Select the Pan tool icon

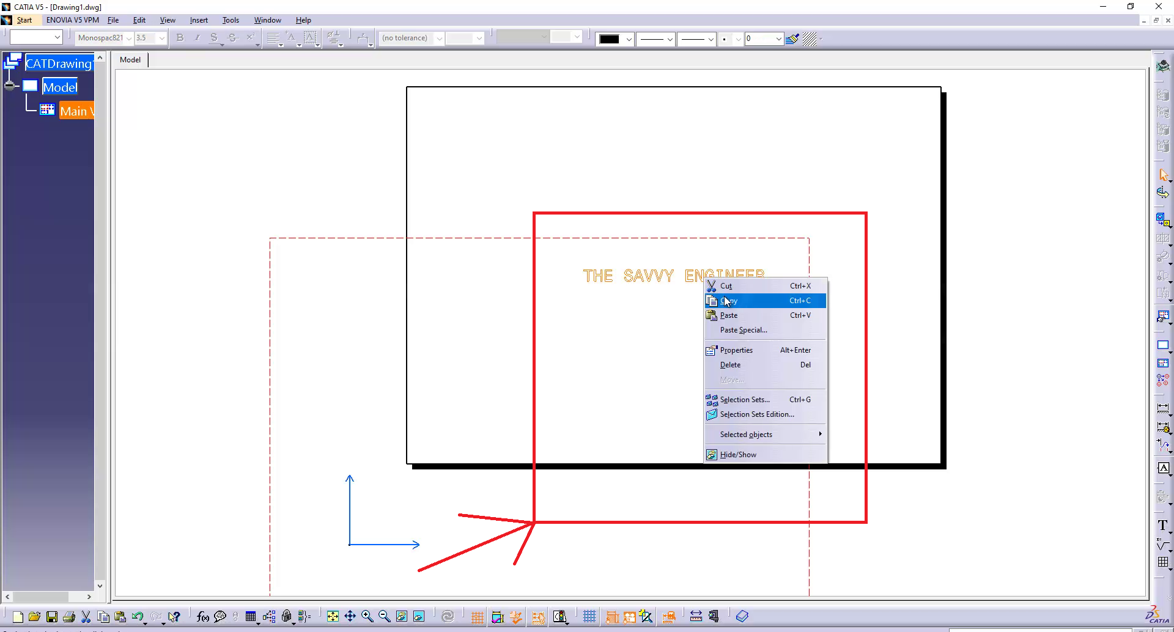(x=350, y=616)
